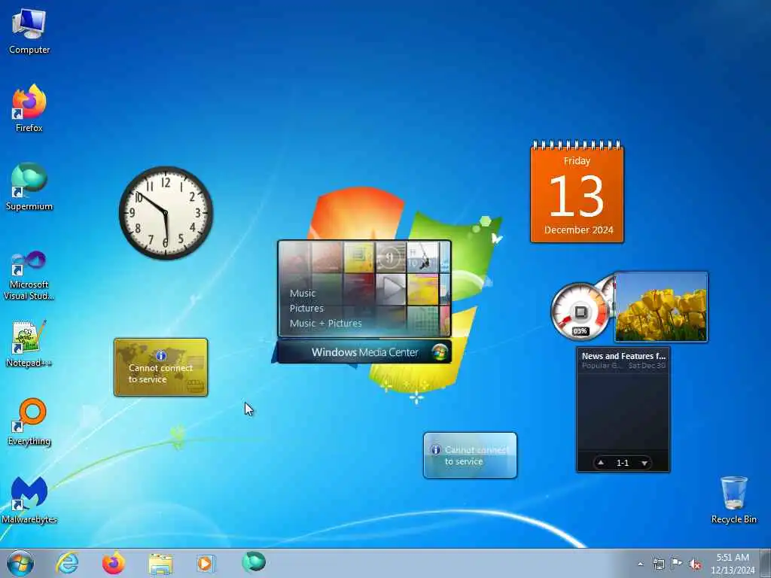Click the Media Center green logo orb
Screen dimensions: 771x578
pos(440,352)
